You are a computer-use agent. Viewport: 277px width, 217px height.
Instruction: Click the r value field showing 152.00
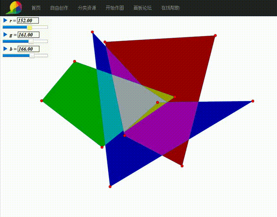28,20
